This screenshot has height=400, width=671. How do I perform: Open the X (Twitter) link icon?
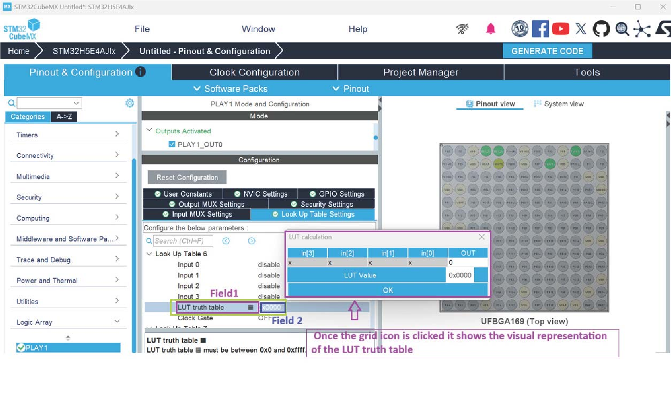click(581, 29)
